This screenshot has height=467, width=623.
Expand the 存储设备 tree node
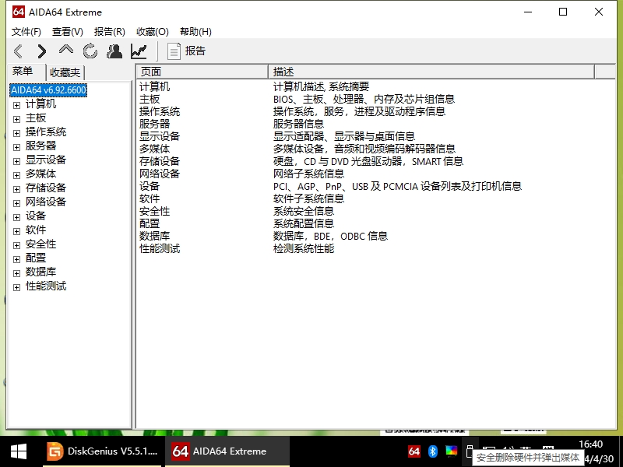pos(16,189)
